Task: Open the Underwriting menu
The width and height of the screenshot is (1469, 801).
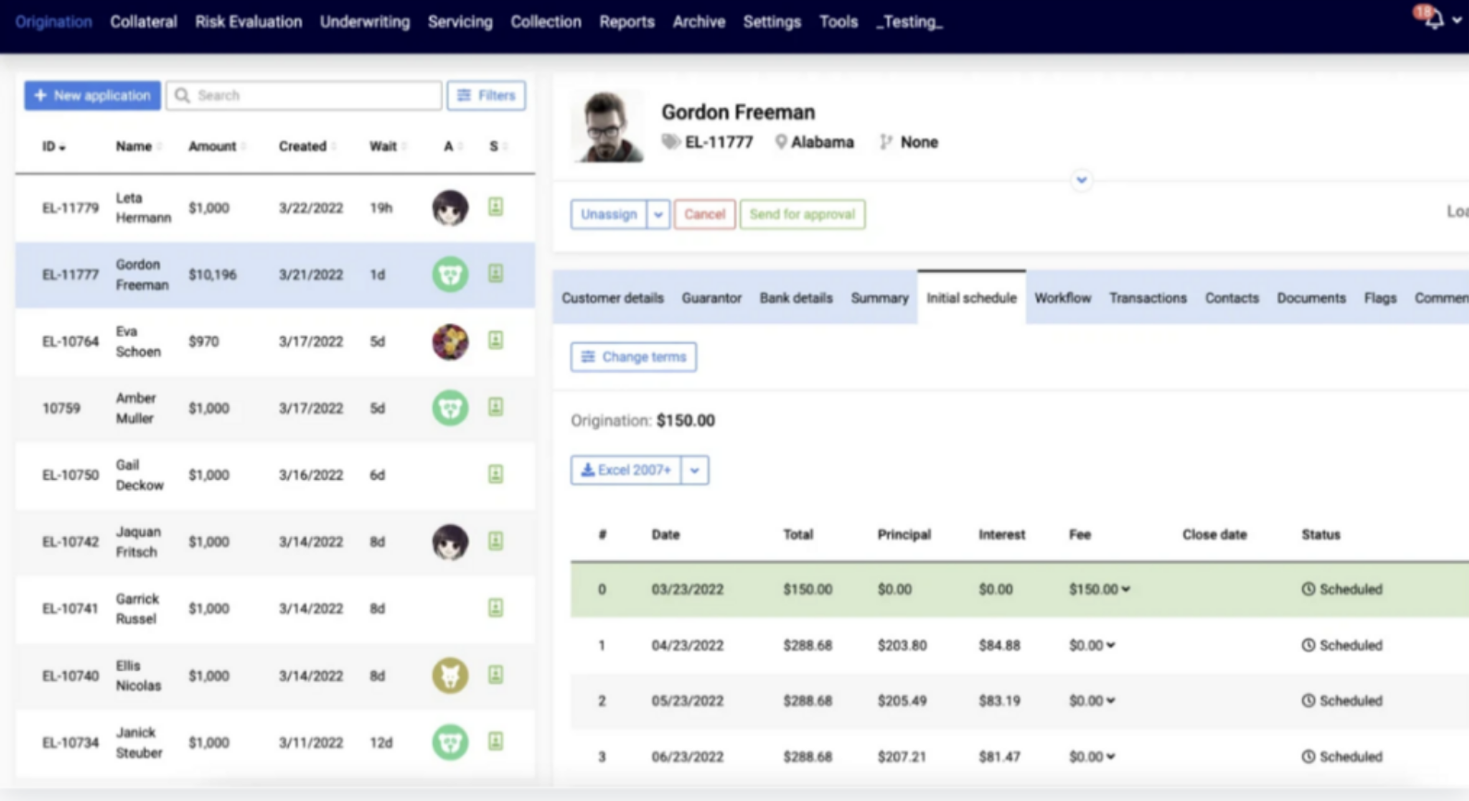Action: (364, 21)
